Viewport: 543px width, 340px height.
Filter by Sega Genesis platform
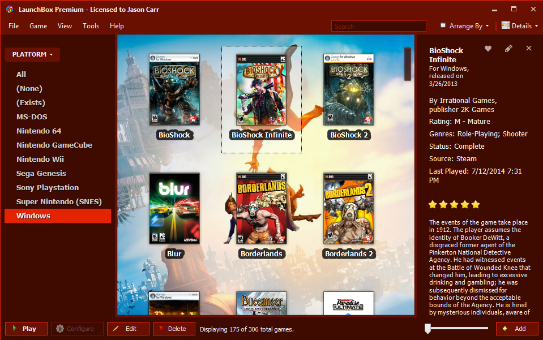(41, 174)
